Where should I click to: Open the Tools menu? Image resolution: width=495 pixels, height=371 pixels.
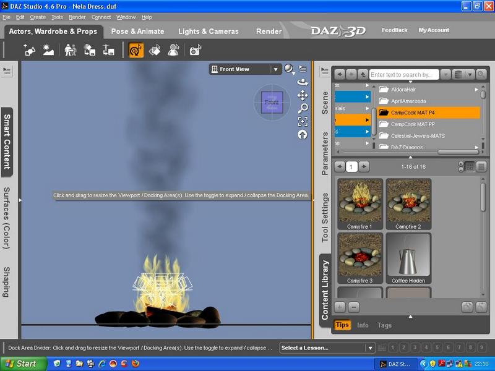click(57, 17)
